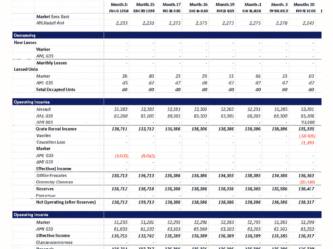Select the Reserves row label
The width and height of the screenshot is (333, 249).
click(x=45, y=189)
